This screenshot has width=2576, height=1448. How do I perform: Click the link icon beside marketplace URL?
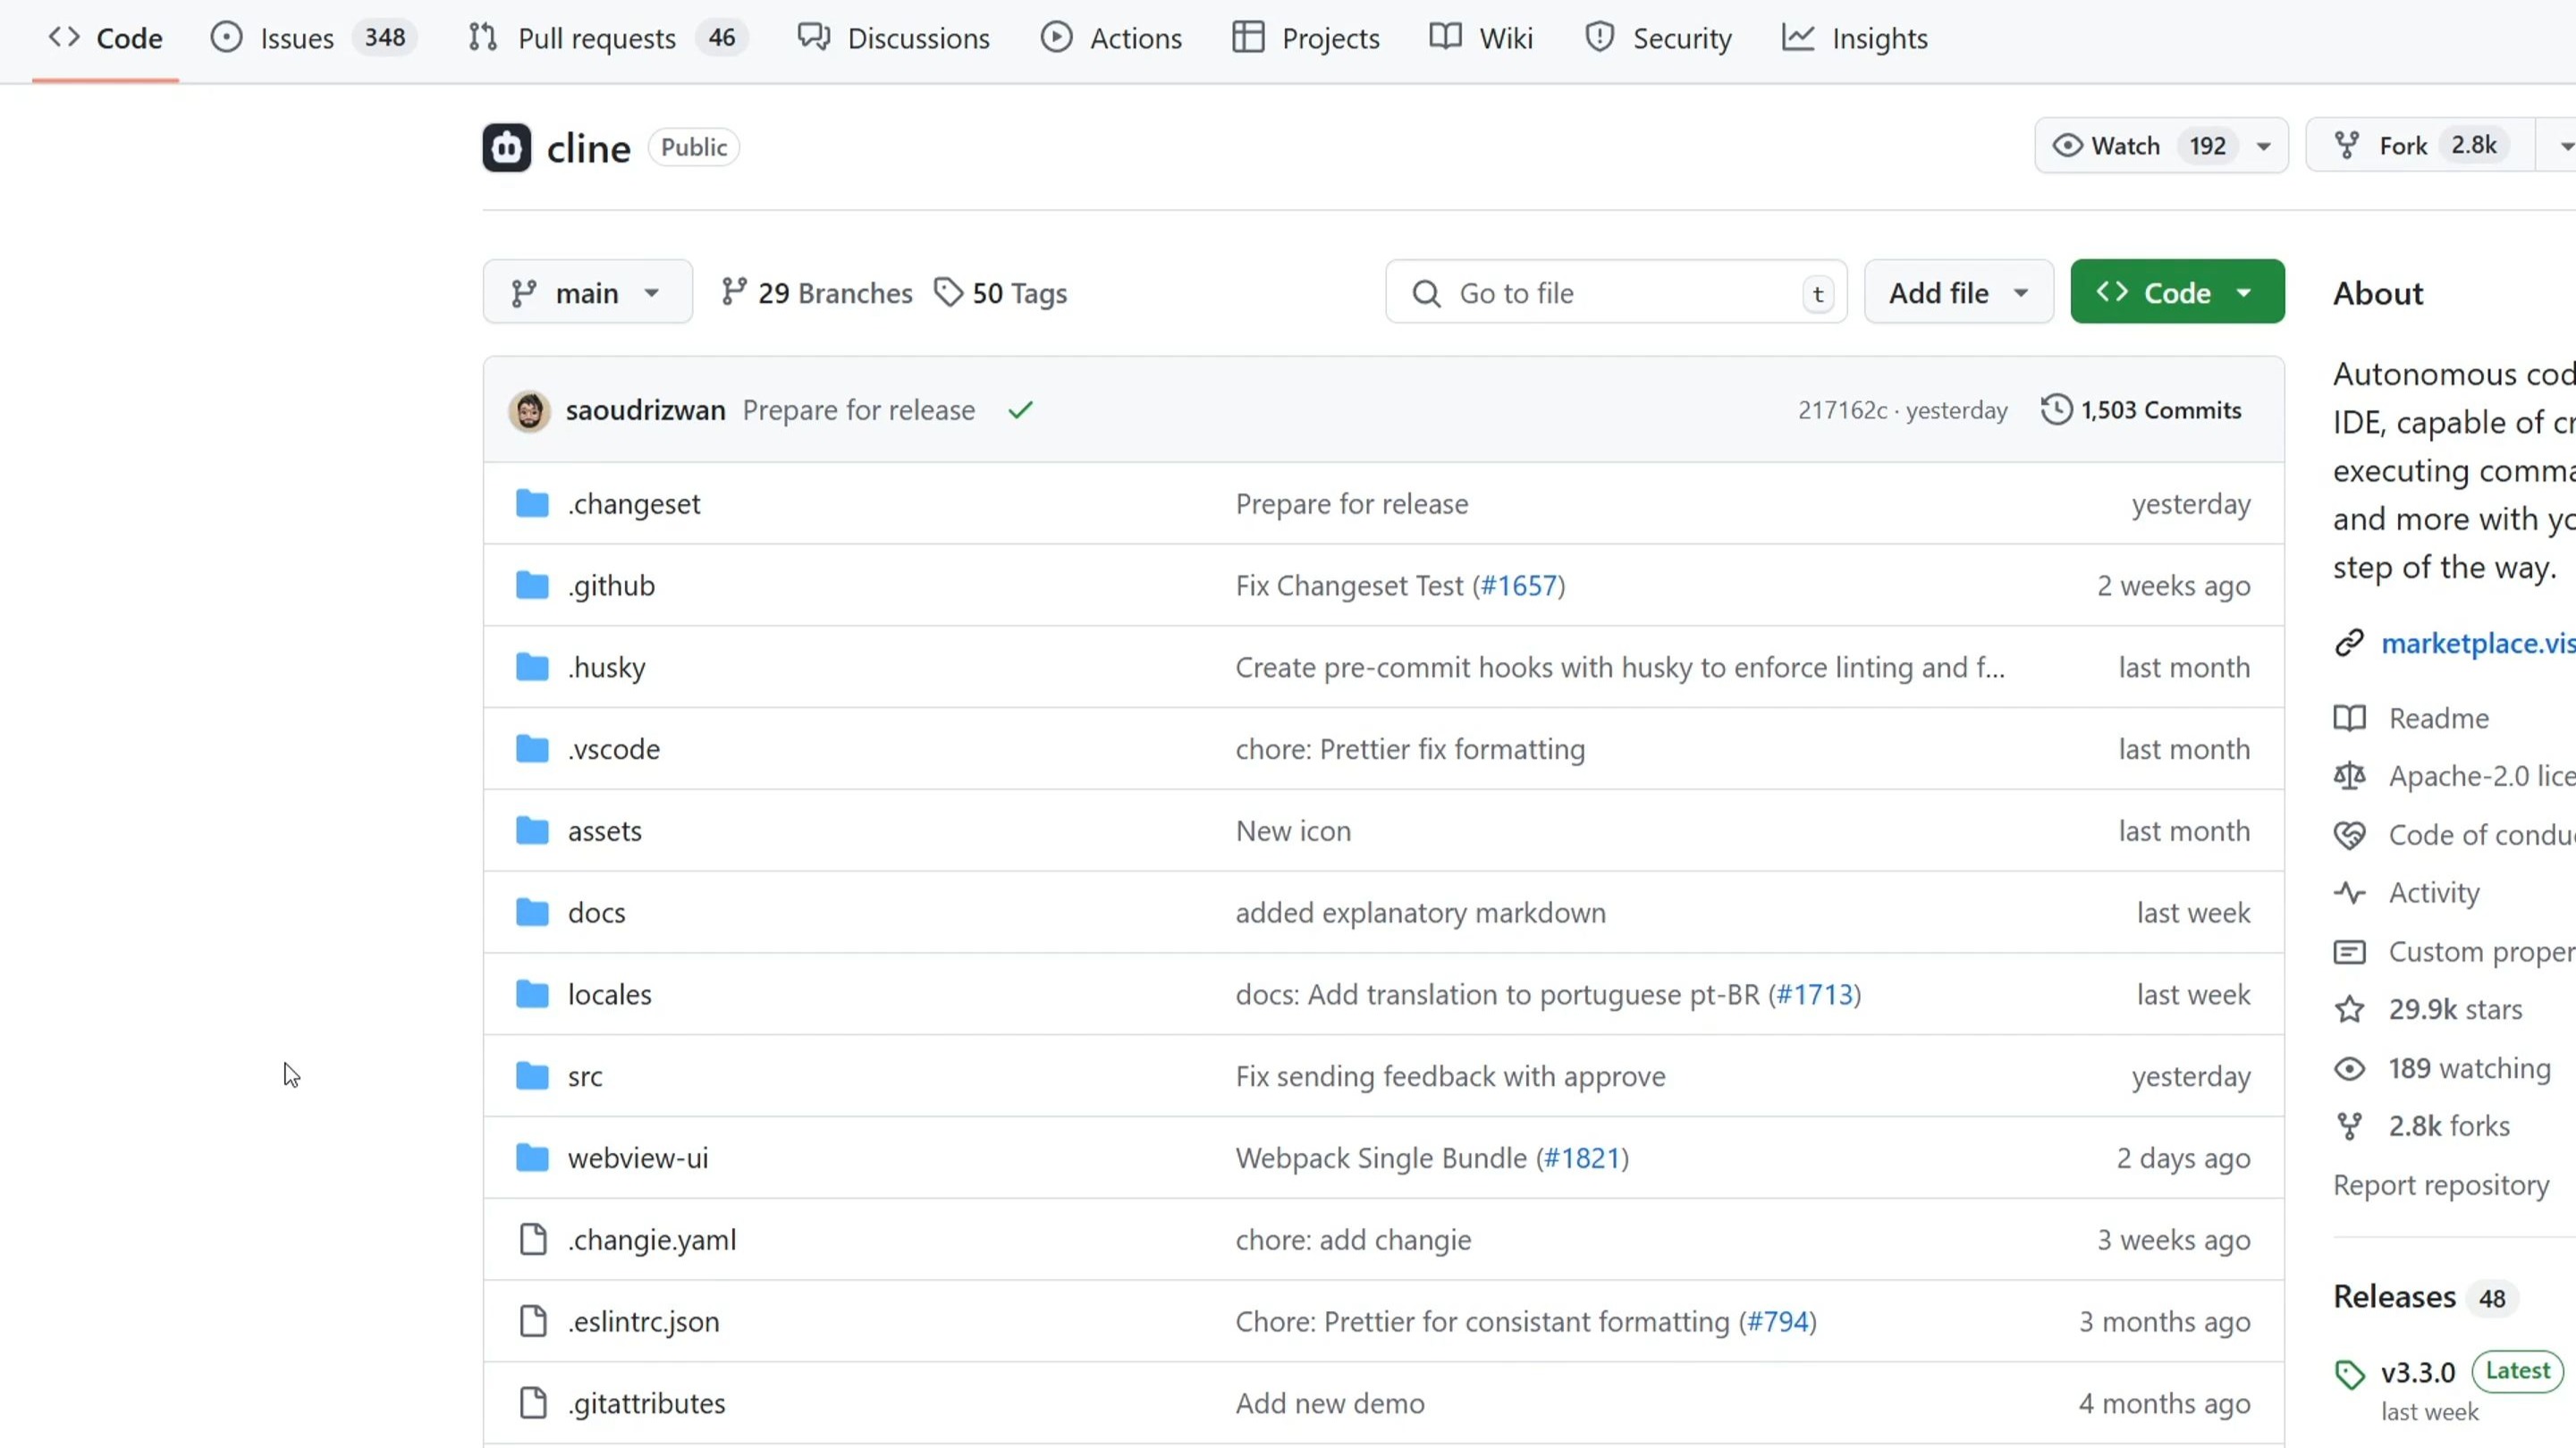click(2349, 643)
